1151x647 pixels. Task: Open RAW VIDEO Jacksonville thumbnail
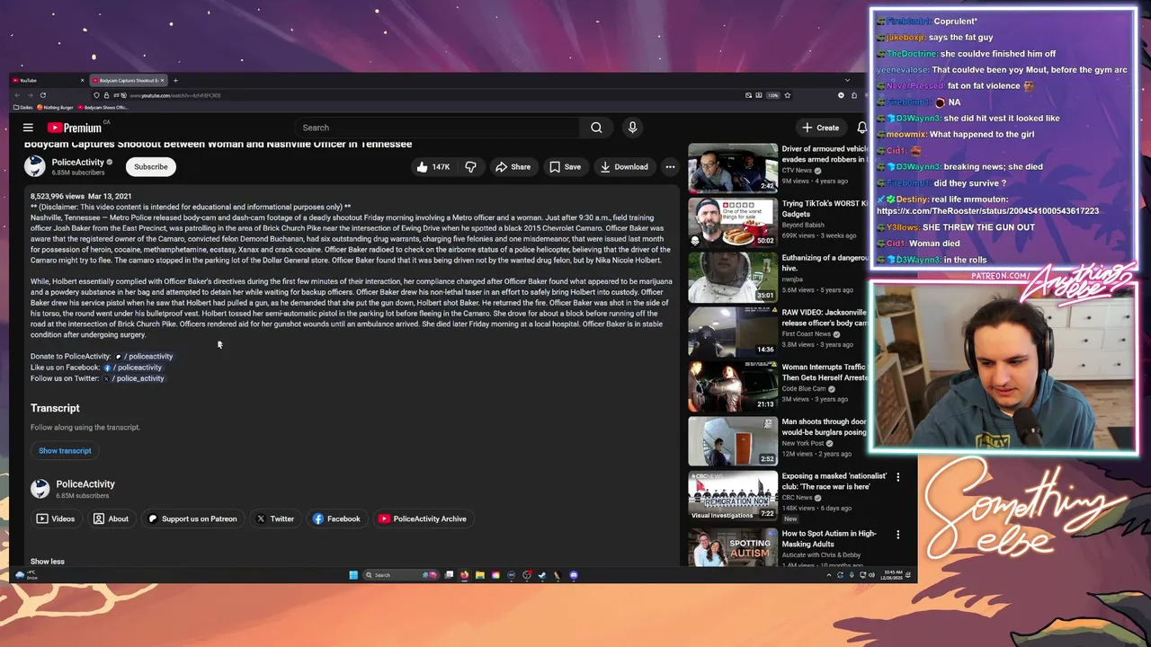tap(733, 332)
